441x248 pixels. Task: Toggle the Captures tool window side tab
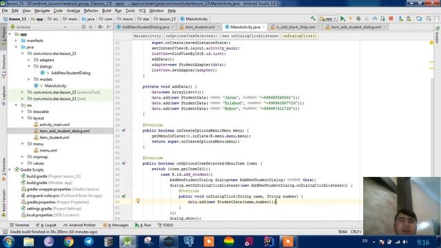pos(3,96)
